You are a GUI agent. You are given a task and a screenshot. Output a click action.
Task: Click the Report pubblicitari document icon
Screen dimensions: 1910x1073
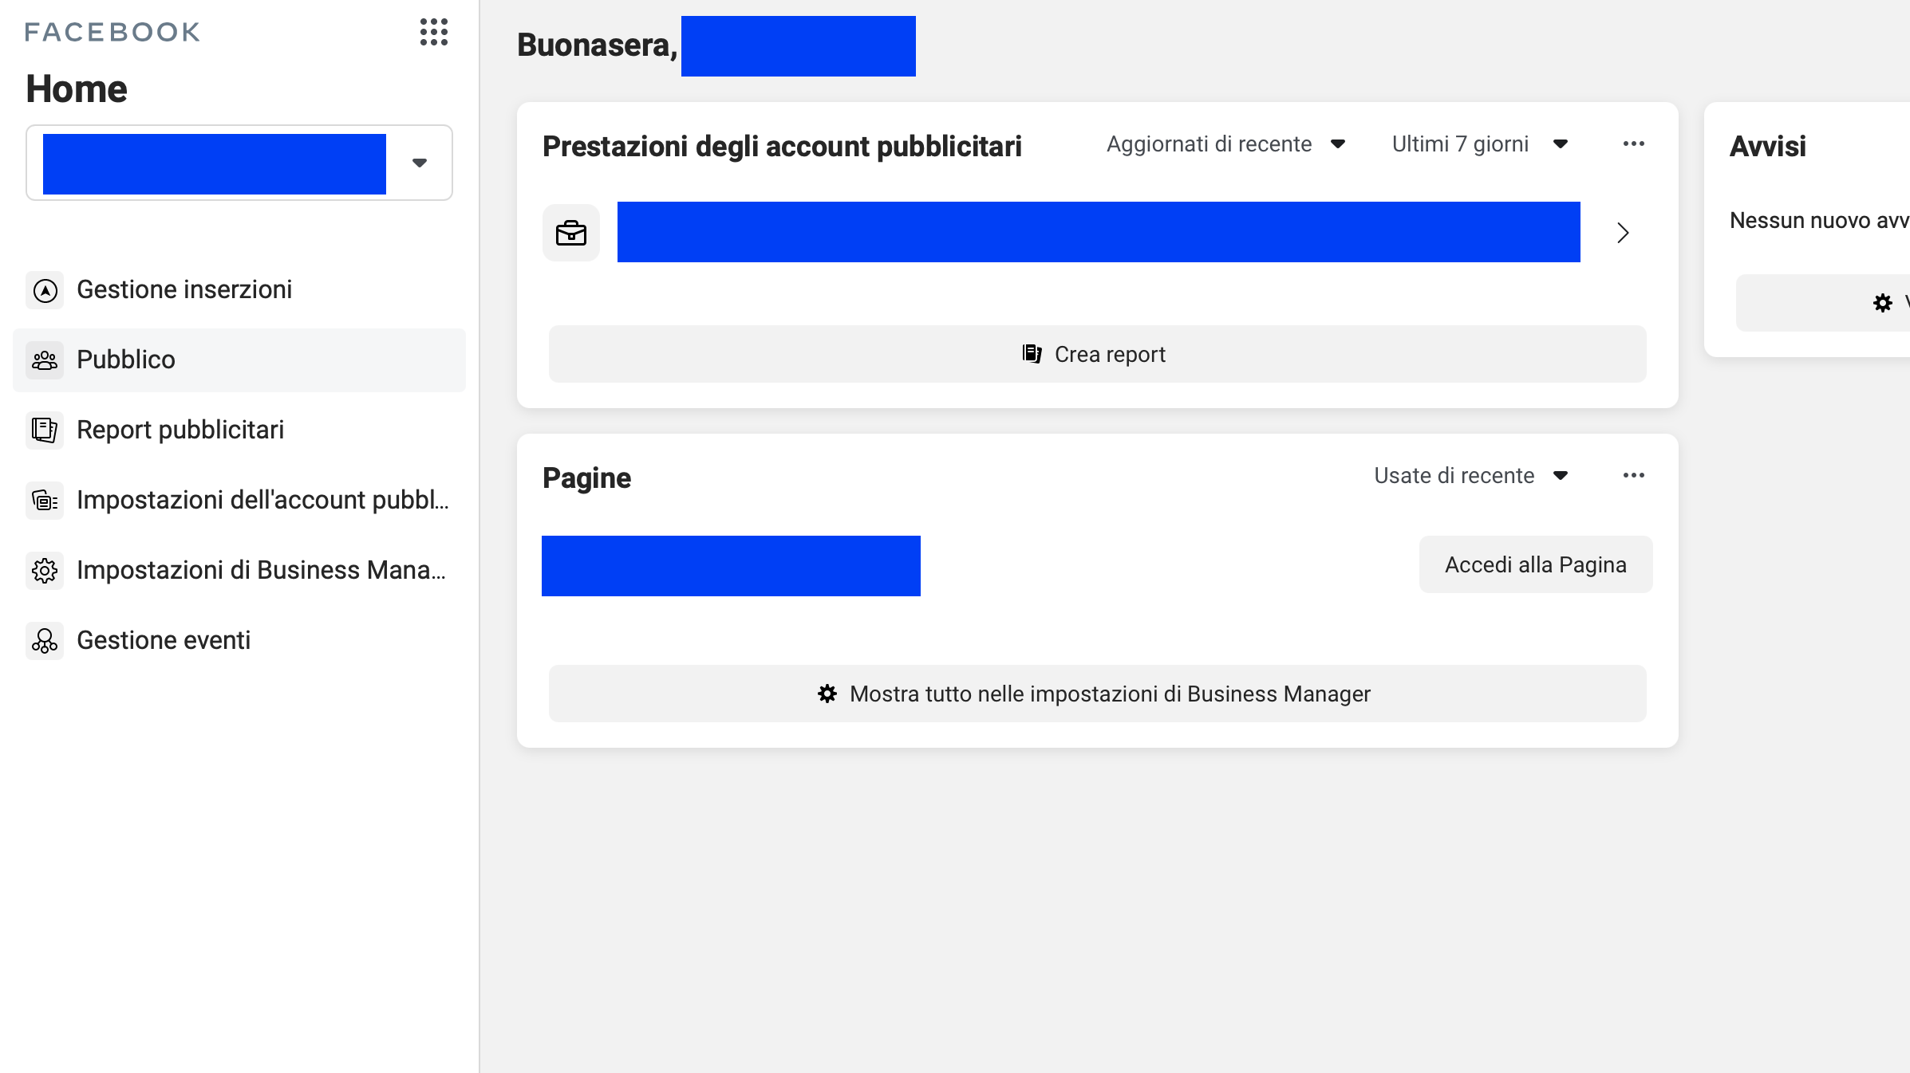pos(45,430)
